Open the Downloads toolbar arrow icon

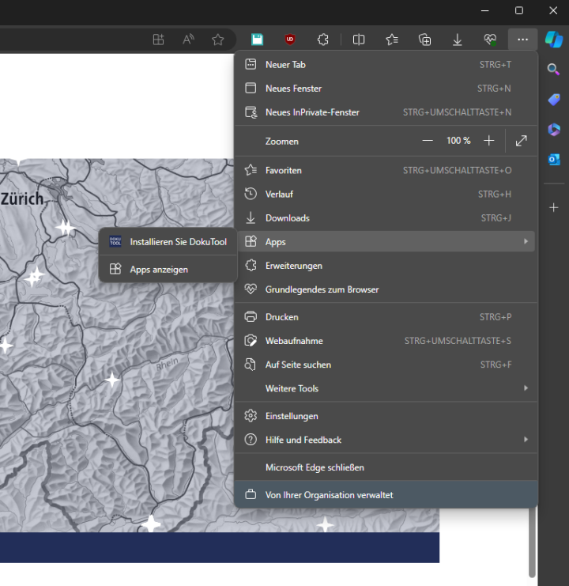point(457,40)
